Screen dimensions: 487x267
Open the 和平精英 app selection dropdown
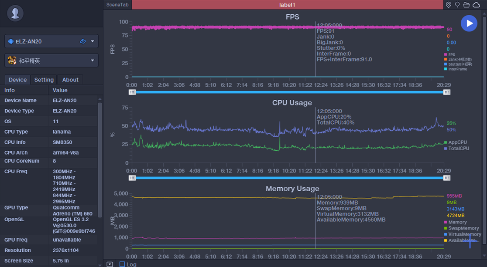93,61
